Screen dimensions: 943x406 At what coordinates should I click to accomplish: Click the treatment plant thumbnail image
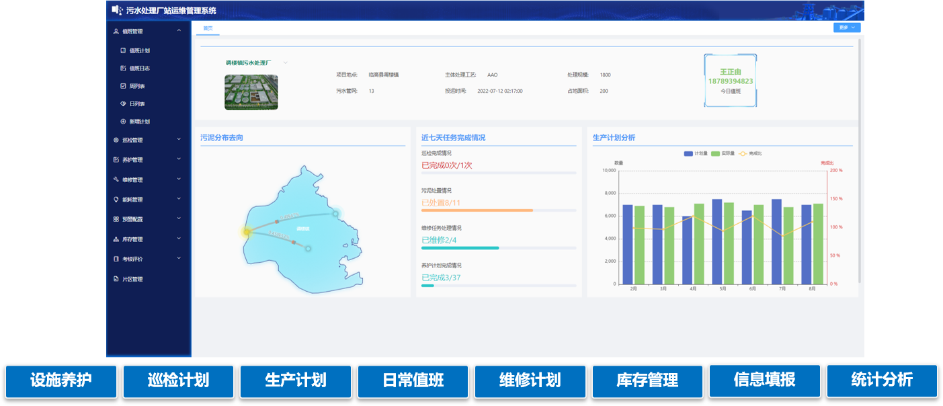[251, 92]
